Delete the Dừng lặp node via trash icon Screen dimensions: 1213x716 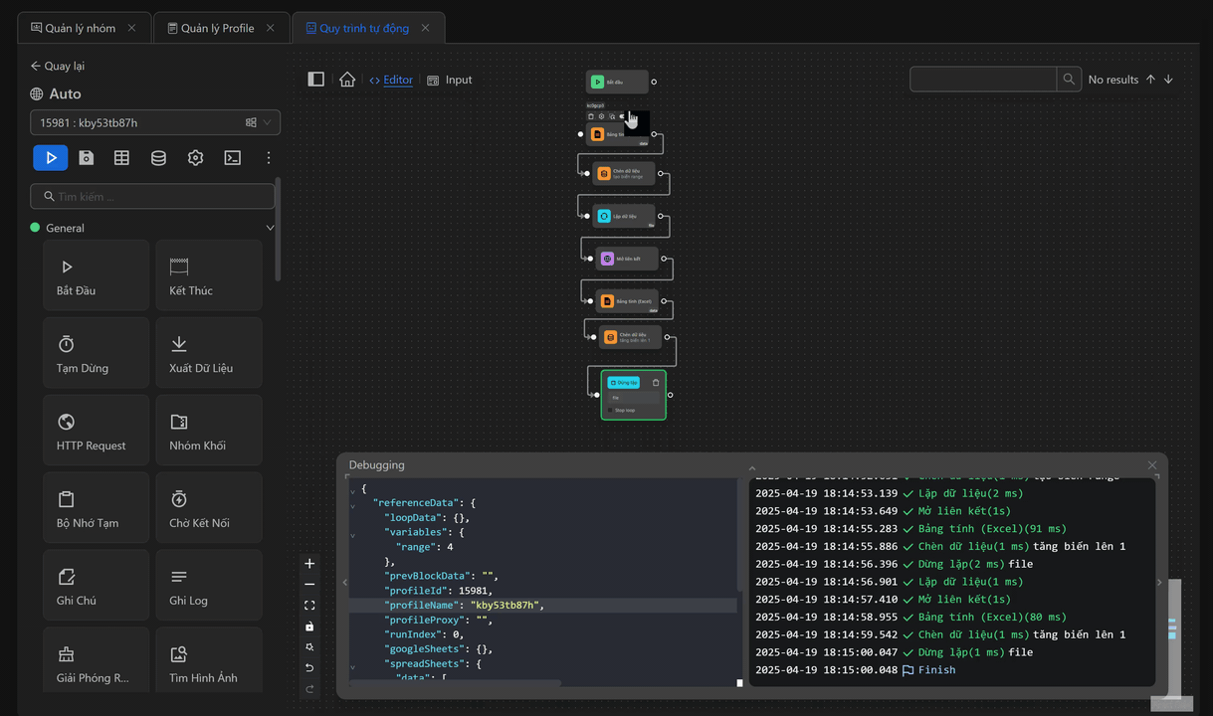click(x=656, y=383)
